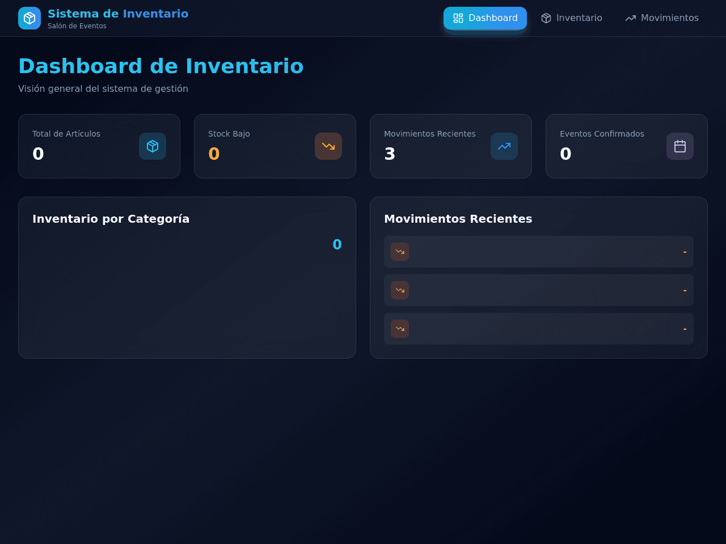Click the trending-up icon in Movimientos Recientes stat card
This screenshot has width=726, height=544.
(504, 146)
